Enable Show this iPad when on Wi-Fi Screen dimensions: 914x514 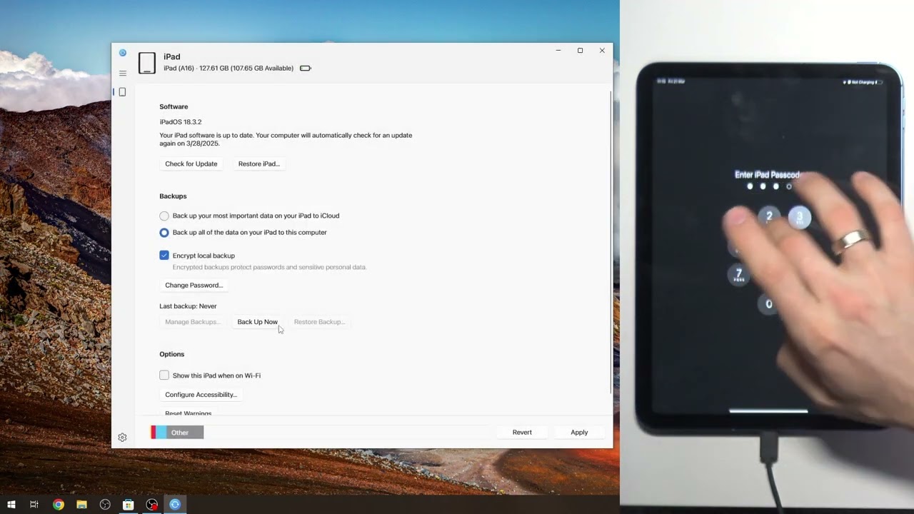click(164, 376)
